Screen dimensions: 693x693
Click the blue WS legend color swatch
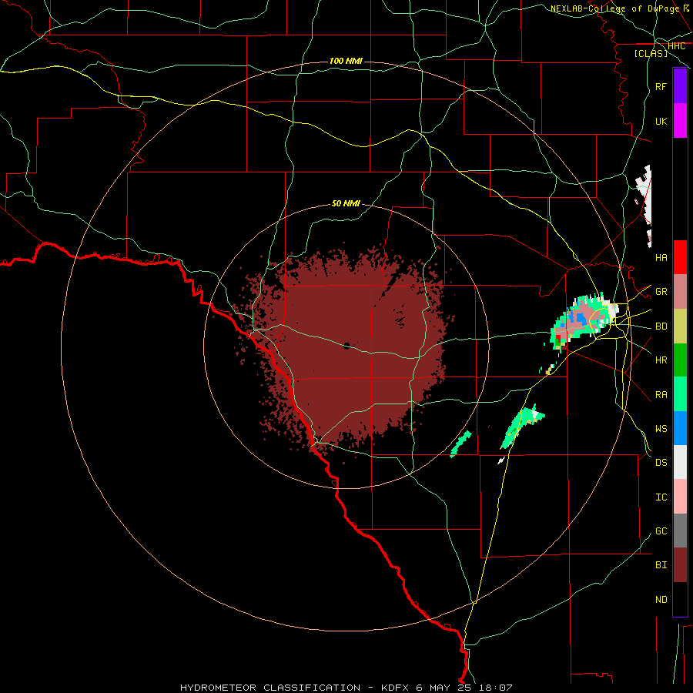click(680, 428)
